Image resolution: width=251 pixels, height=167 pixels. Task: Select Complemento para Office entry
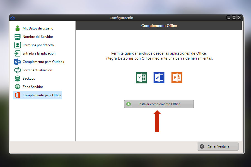point(38,95)
